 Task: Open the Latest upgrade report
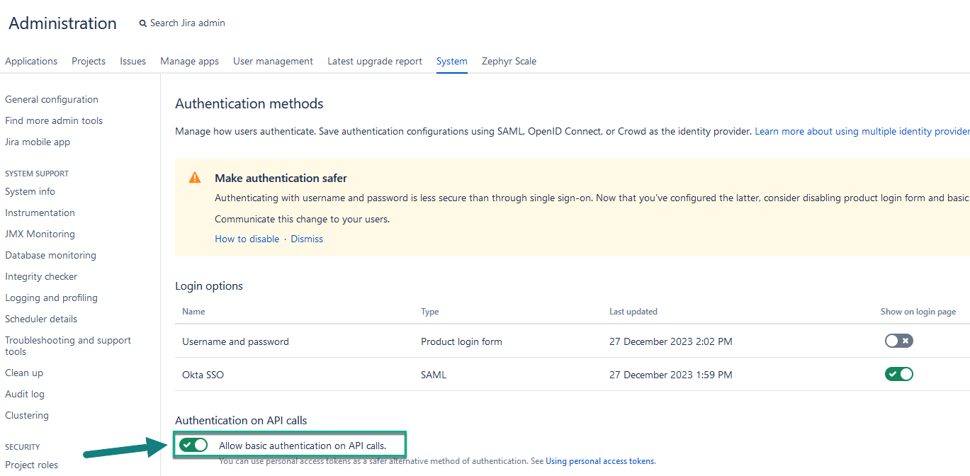(x=374, y=61)
